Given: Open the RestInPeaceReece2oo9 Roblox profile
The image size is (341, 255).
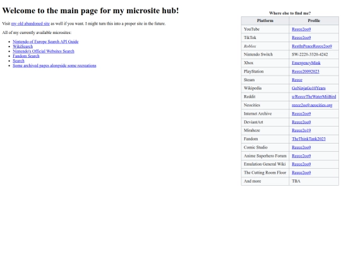Looking at the screenshot, I should point(312,46).
